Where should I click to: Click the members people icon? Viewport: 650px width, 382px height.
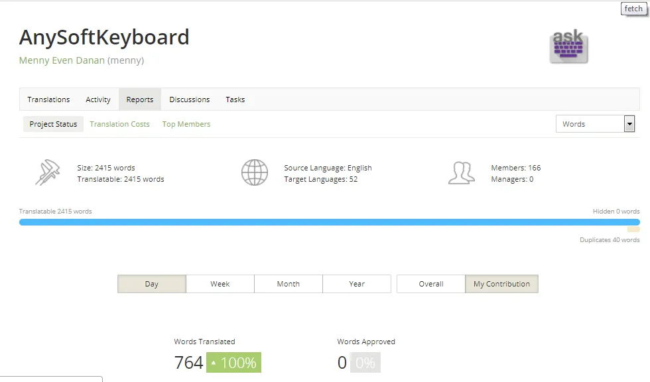(x=462, y=173)
